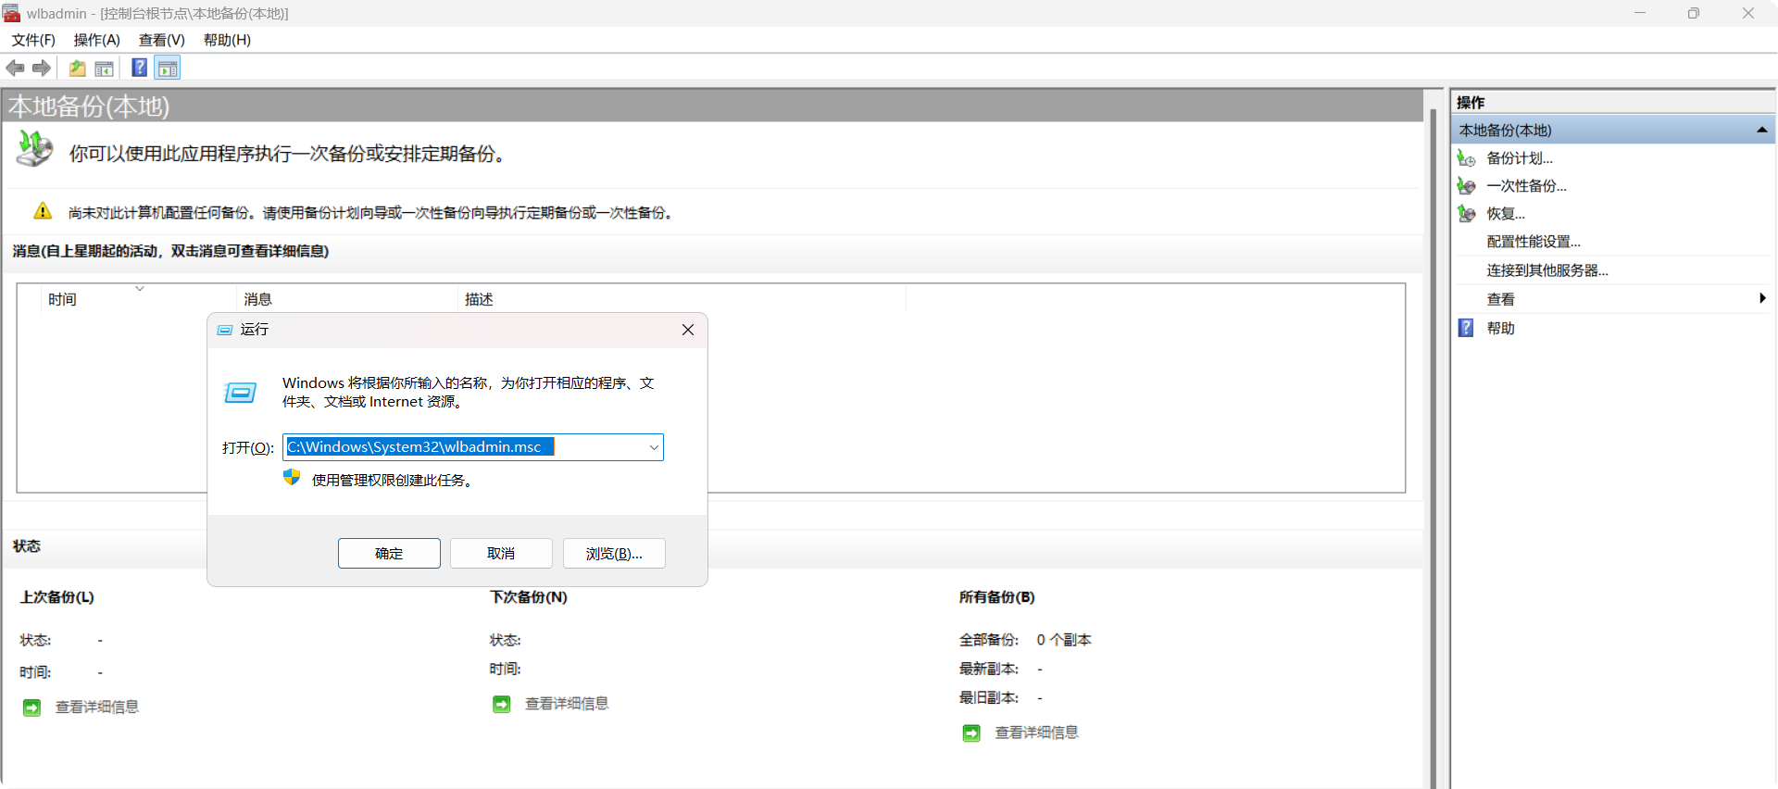Click green arrow icon under 所有备份
This screenshot has width=1778, height=789.
pos(971,733)
